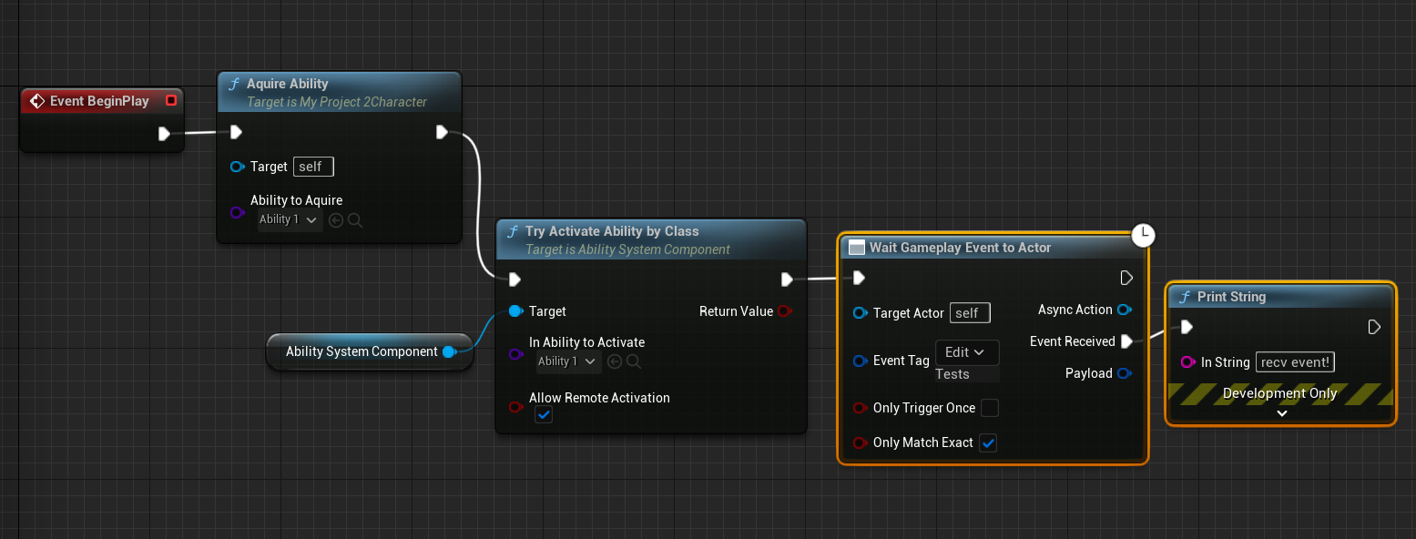
Task: Click the 'Development Only' banner text
Action: pos(1279,393)
